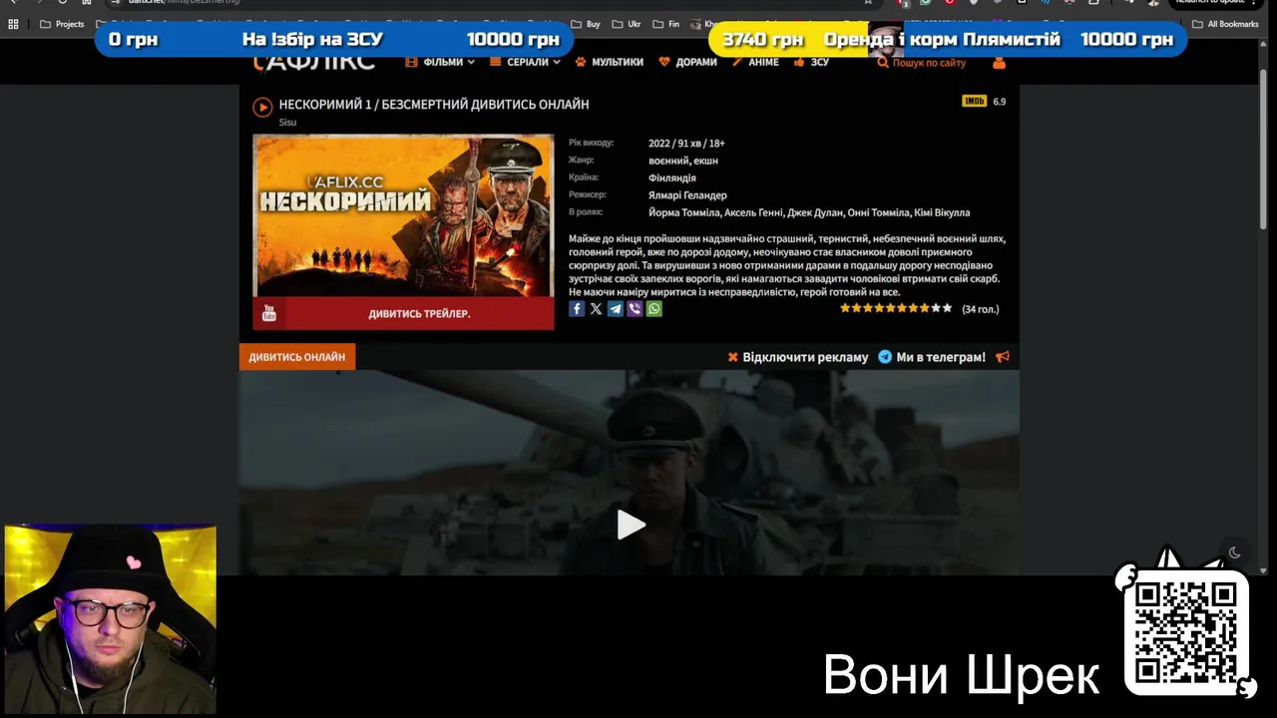
Task: Toggle the dark mode moon icon
Action: pyautogui.click(x=1234, y=552)
